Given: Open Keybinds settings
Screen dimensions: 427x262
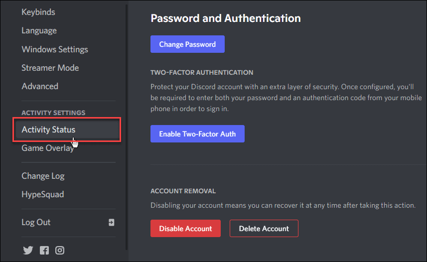Looking at the screenshot, I should pos(38,12).
